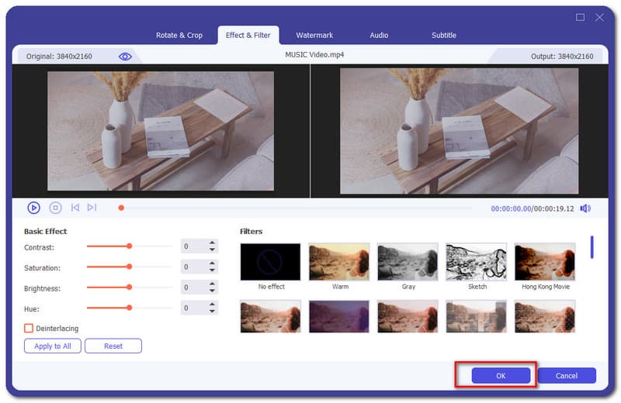Click the playback seek bar start marker
Image resolution: width=621 pixels, height=403 pixels.
(x=121, y=208)
